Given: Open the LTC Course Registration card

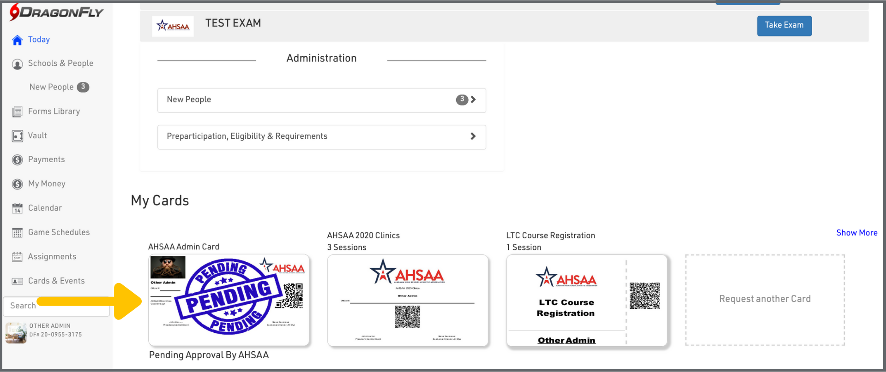Looking at the screenshot, I should 587,300.
